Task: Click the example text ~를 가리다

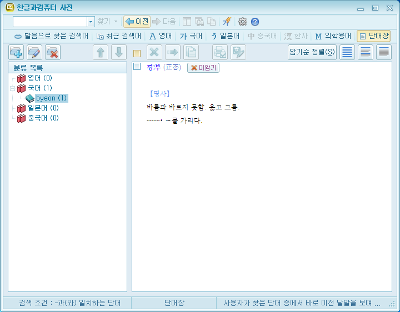Action: [184, 120]
